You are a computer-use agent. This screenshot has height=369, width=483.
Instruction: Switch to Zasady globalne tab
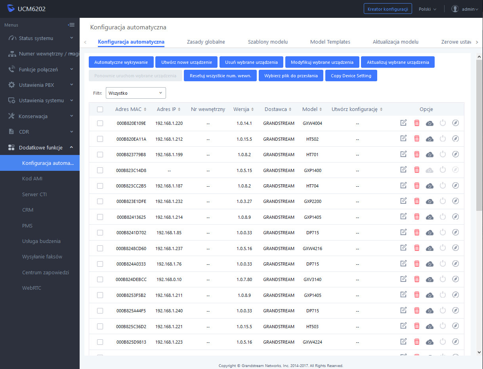pos(206,42)
